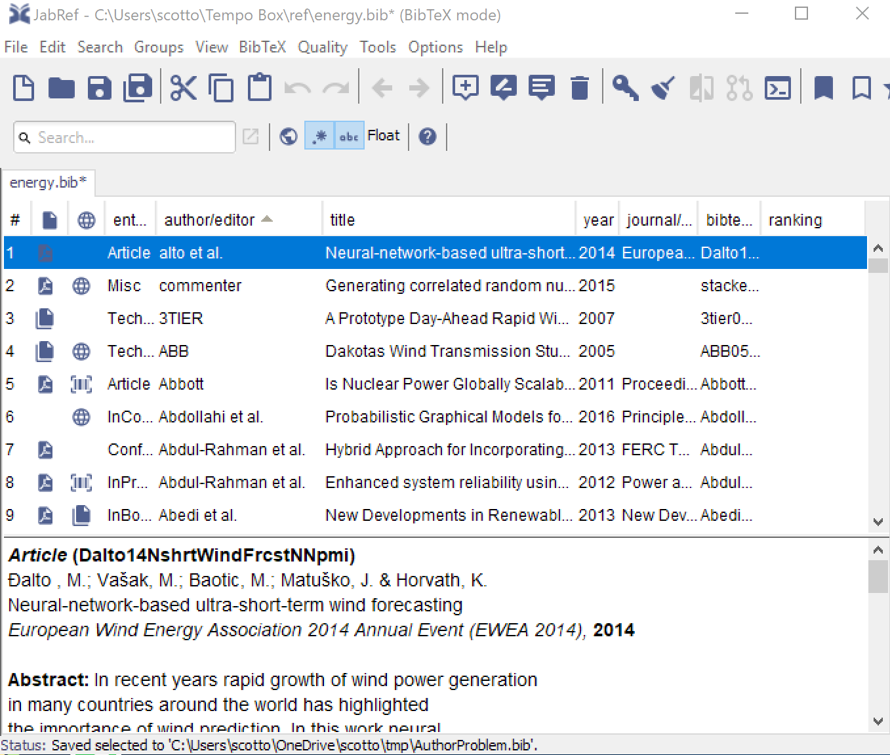890x755 pixels.
Task: Sort by entry type column header
Action: tap(130, 220)
